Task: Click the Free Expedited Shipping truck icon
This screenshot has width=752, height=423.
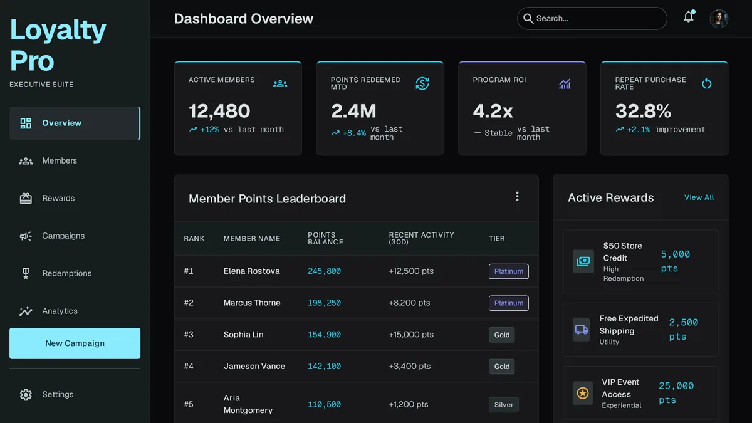Action: [x=582, y=330]
